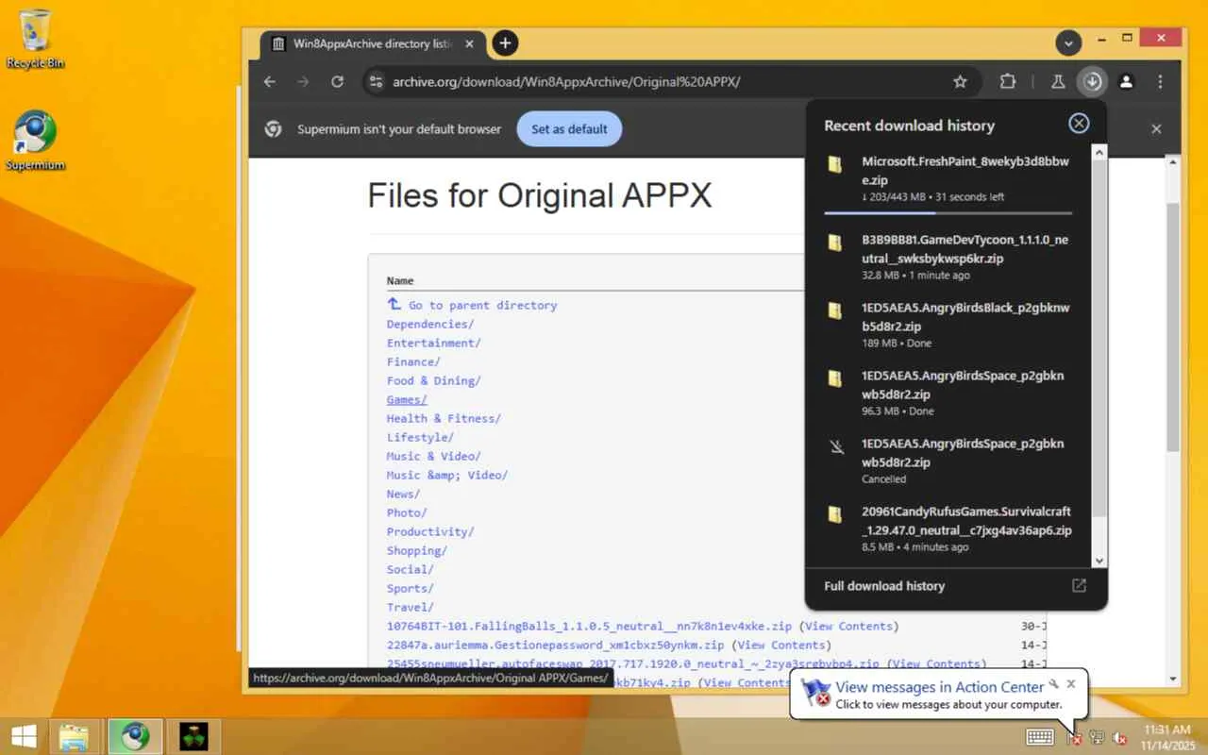
Task: View site information icon in address bar
Action: [x=377, y=82]
